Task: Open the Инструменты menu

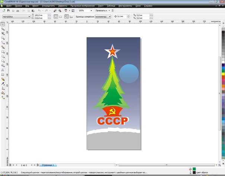Action: coord(125,6)
